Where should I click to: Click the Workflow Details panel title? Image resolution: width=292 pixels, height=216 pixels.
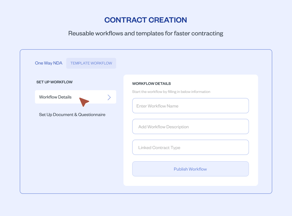(x=152, y=84)
